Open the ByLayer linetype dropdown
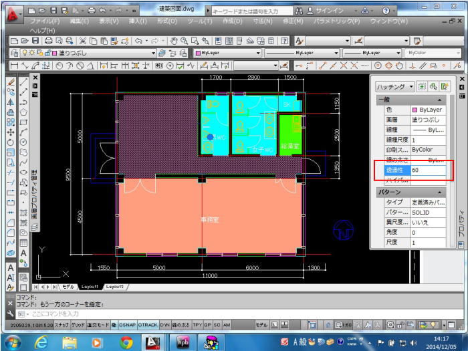The height and width of the screenshot is (351, 468). (336, 53)
